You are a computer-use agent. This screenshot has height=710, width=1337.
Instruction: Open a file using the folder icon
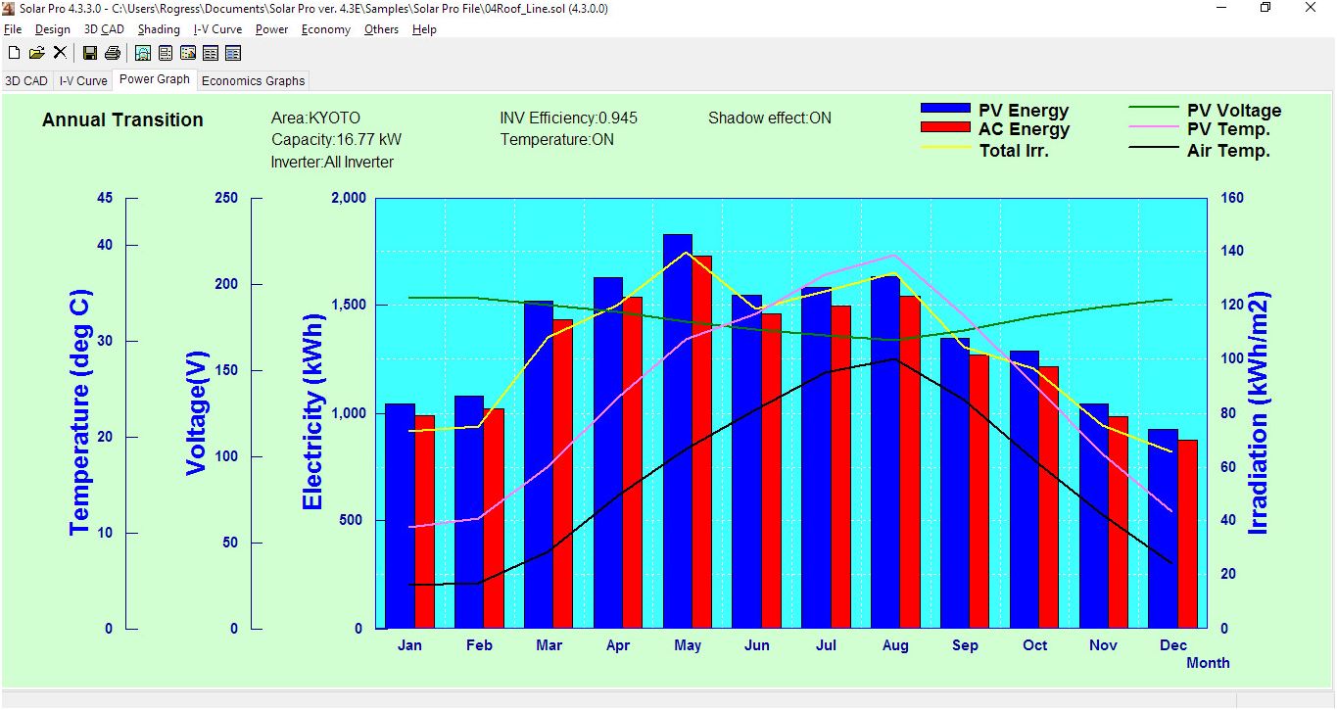[x=36, y=53]
